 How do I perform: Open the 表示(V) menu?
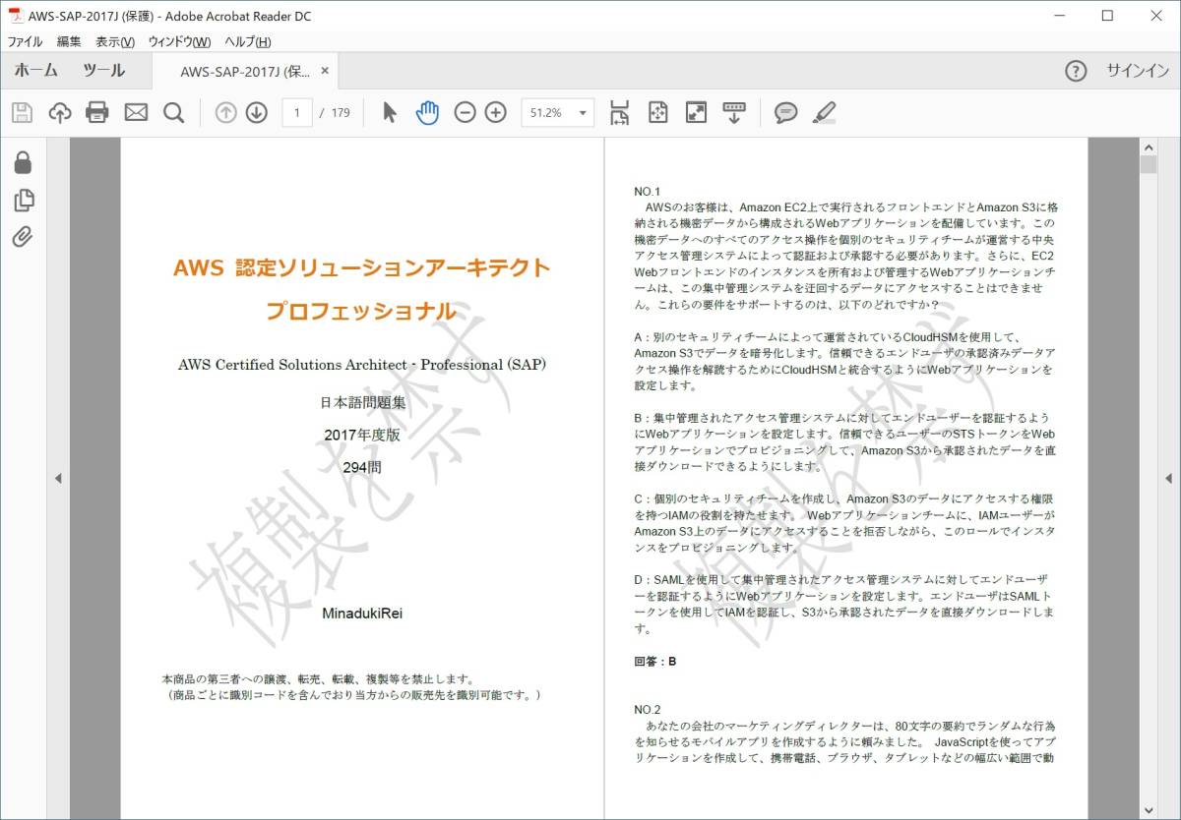[115, 41]
